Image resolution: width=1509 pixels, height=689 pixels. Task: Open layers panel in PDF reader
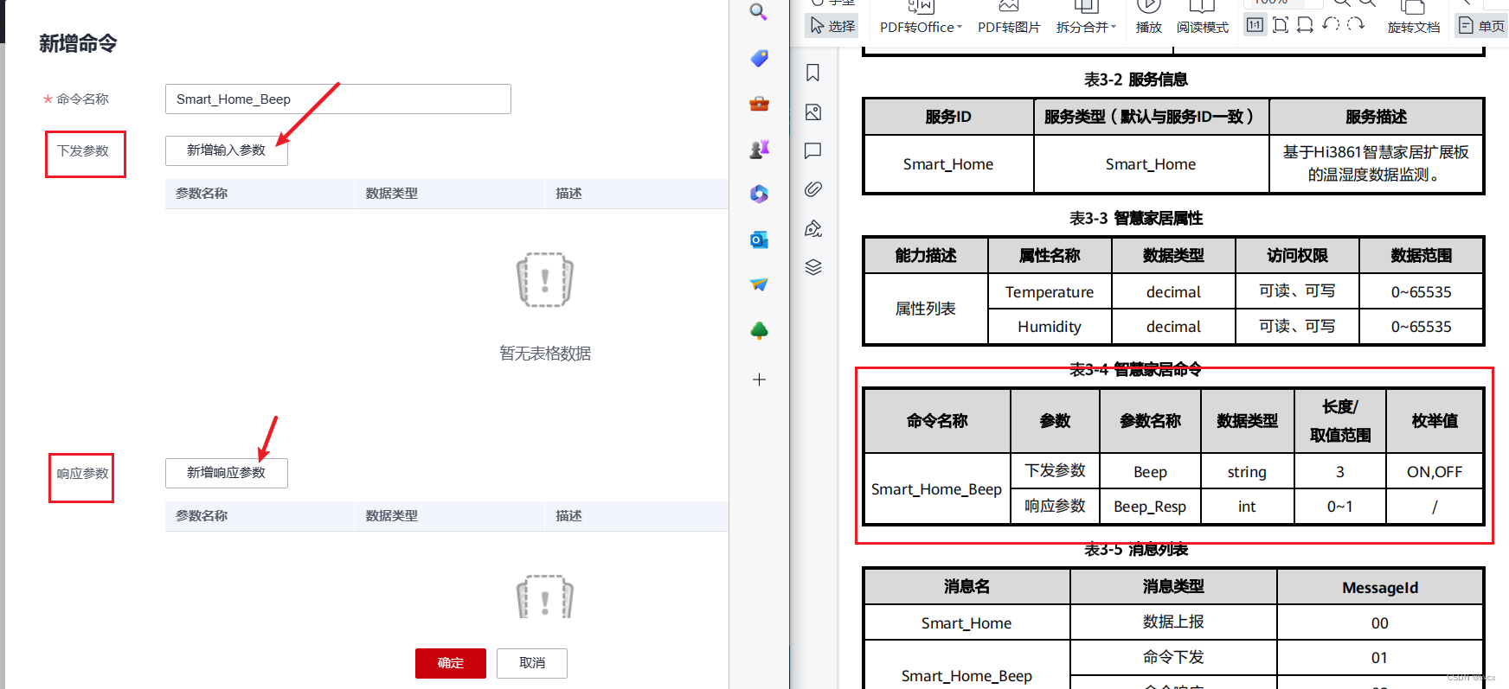[x=812, y=267]
